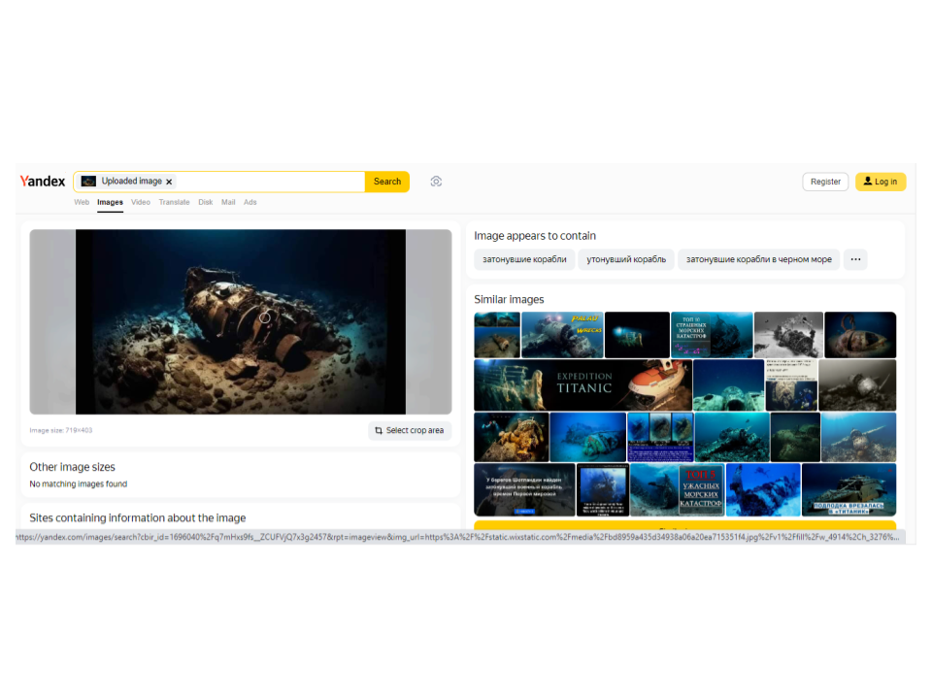Click inside the search input field
Image resolution: width=932 pixels, height=699 pixels.
click(267, 182)
